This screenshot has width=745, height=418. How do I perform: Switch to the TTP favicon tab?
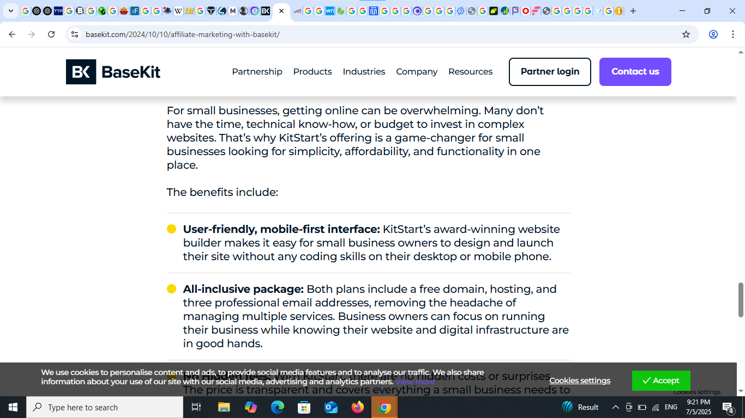58,11
